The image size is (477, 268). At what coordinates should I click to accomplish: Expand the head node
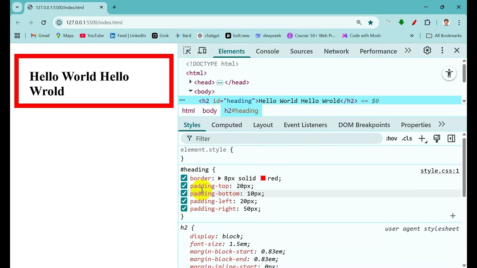190,82
